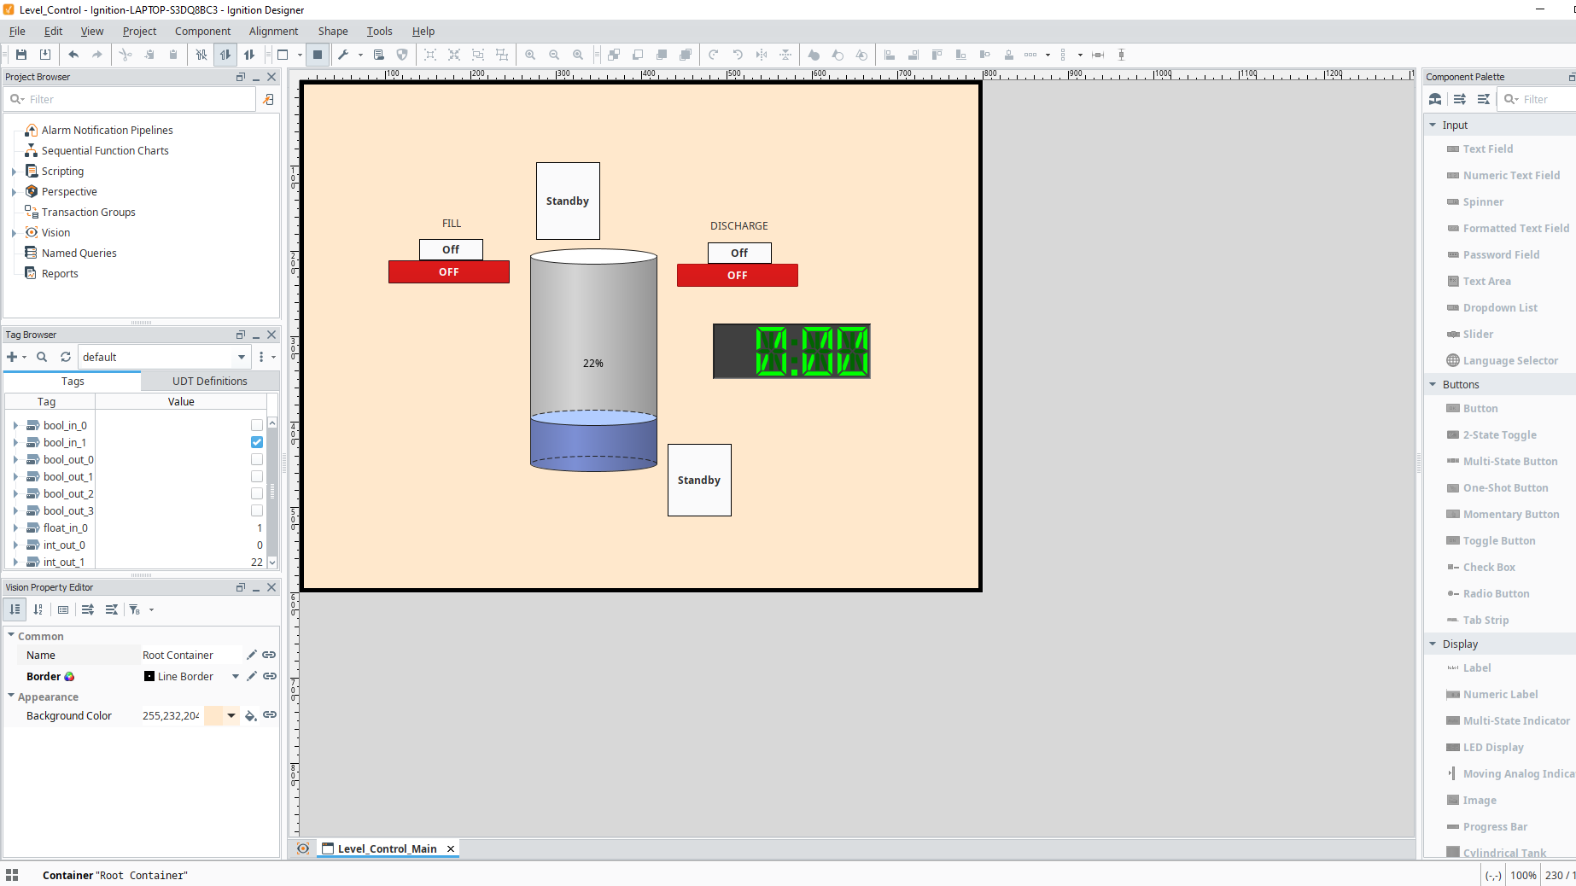Viewport: 1576px width, 886px height.
Task: Click the Tag Browser search icon
Action: point(42,357)
